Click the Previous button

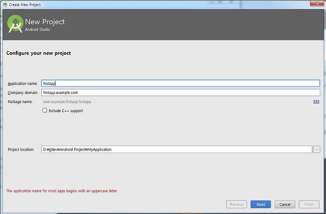(x=237, y=204)
